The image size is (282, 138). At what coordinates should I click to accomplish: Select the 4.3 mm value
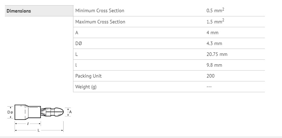214,44
